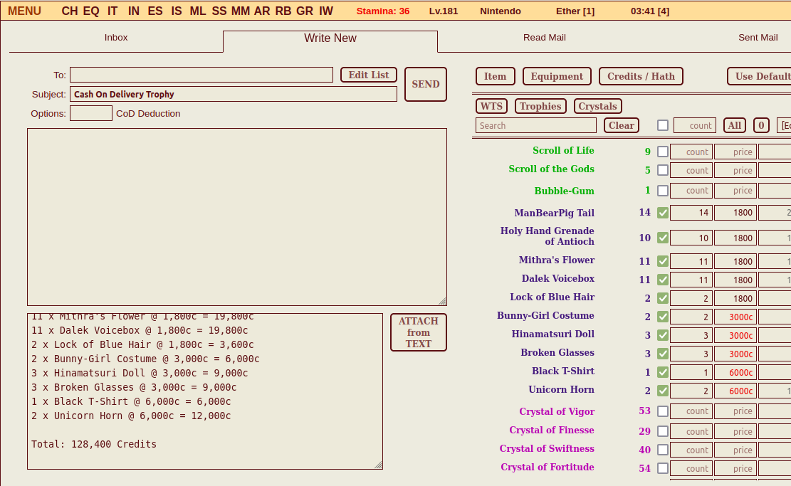The image size is (791, 486).
Task: Open the IN shortcut
Action: [134, 11]
